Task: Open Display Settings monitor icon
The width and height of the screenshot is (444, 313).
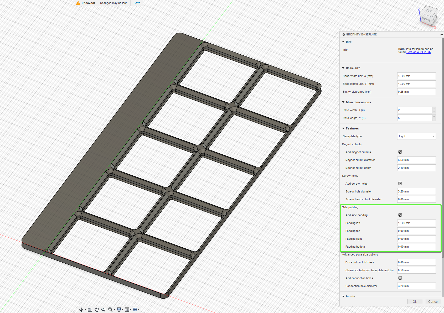Action: coord(119,310)
